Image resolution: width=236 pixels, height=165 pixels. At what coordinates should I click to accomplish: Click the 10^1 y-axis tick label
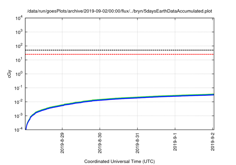19,60
